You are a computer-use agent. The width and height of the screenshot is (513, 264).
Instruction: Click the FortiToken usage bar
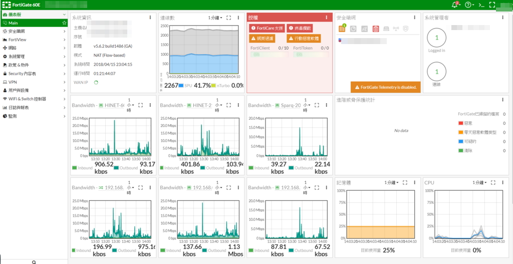click(x=311, y=55)
